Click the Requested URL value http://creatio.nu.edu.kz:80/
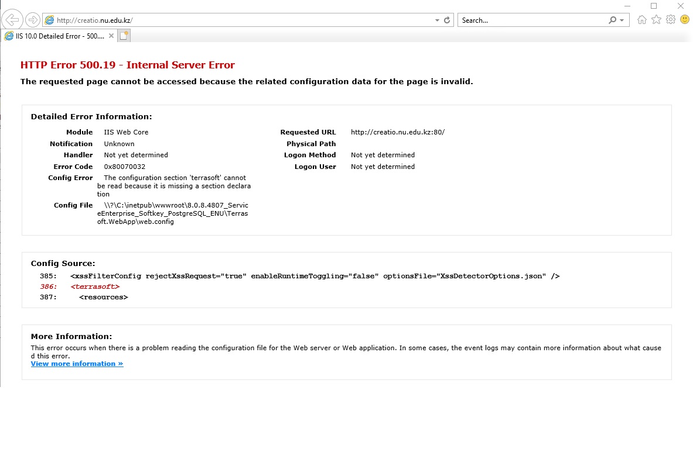This screenshot has height=449, width=693. [398, 132]
